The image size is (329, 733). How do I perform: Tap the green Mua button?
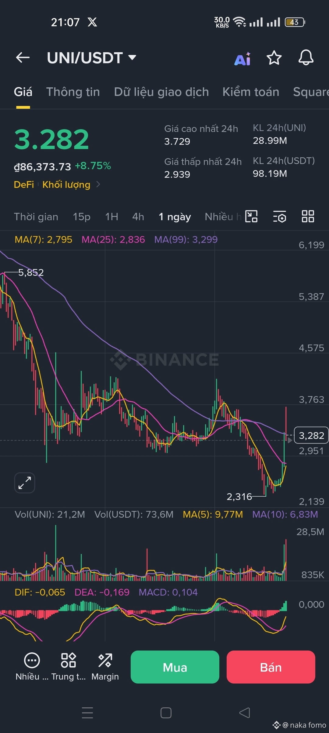click(175, 667)
